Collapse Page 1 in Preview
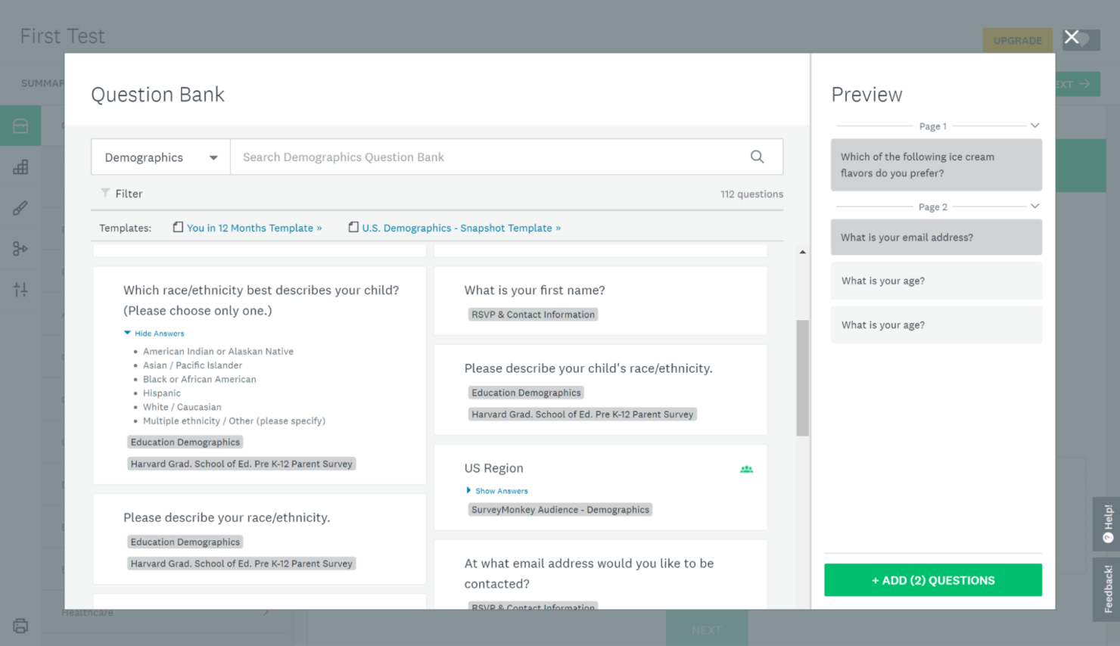 pyautogui.click(x=1034, y=126)
